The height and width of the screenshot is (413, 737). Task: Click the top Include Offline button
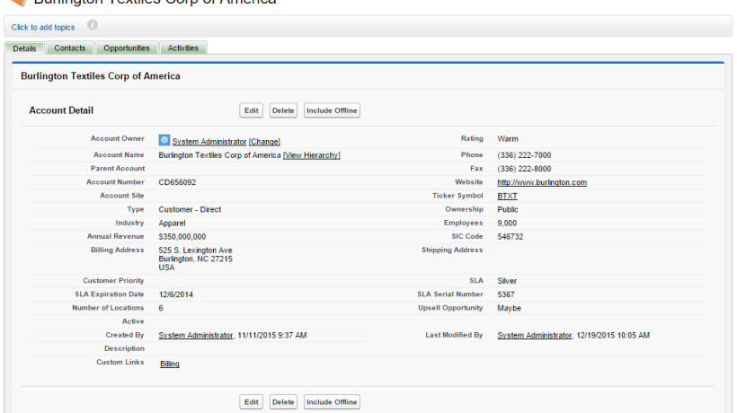(332, 110)
